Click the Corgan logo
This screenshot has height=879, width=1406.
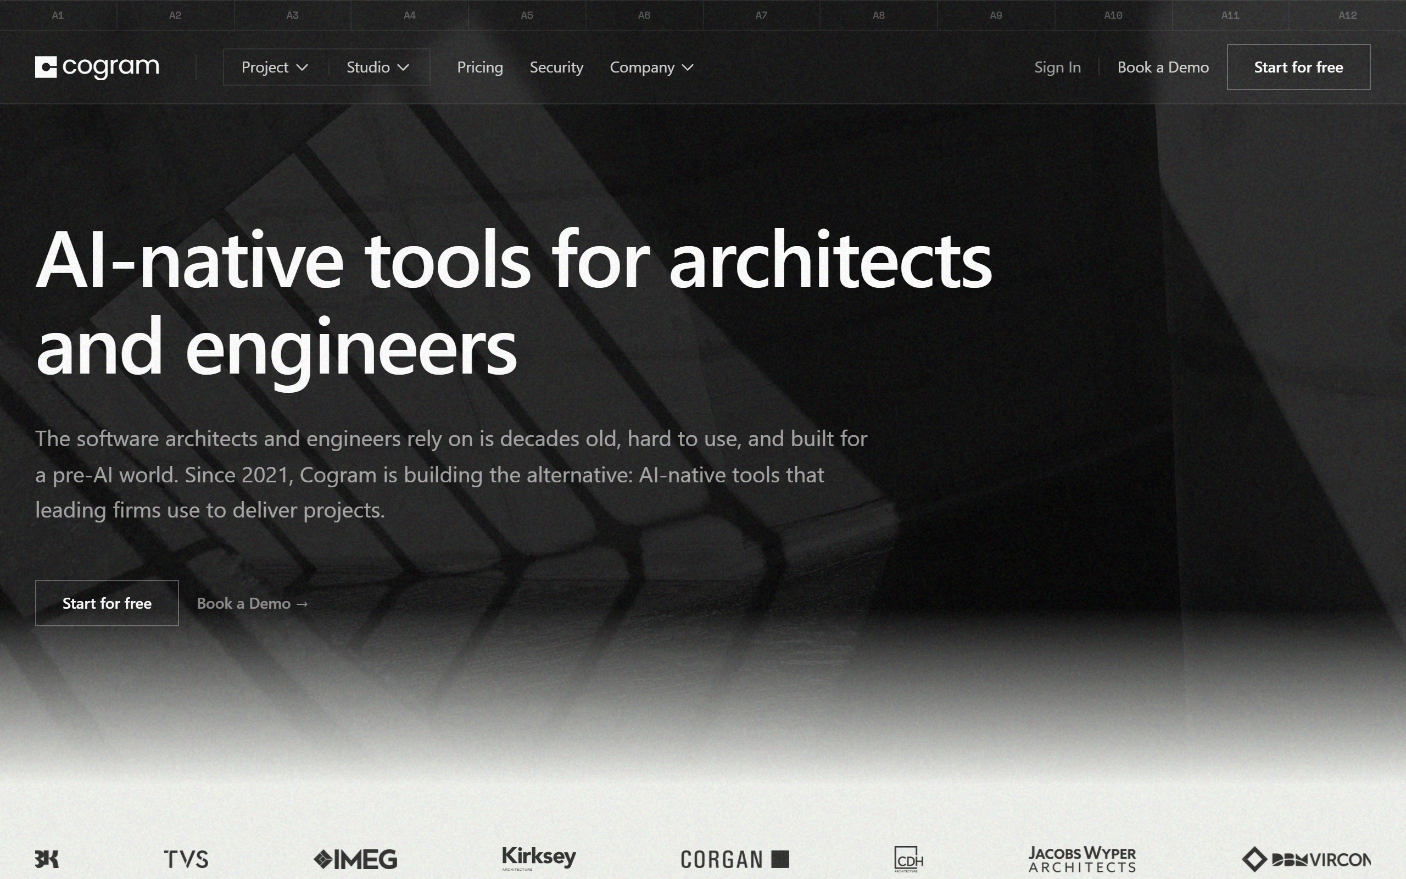[735, 859]
